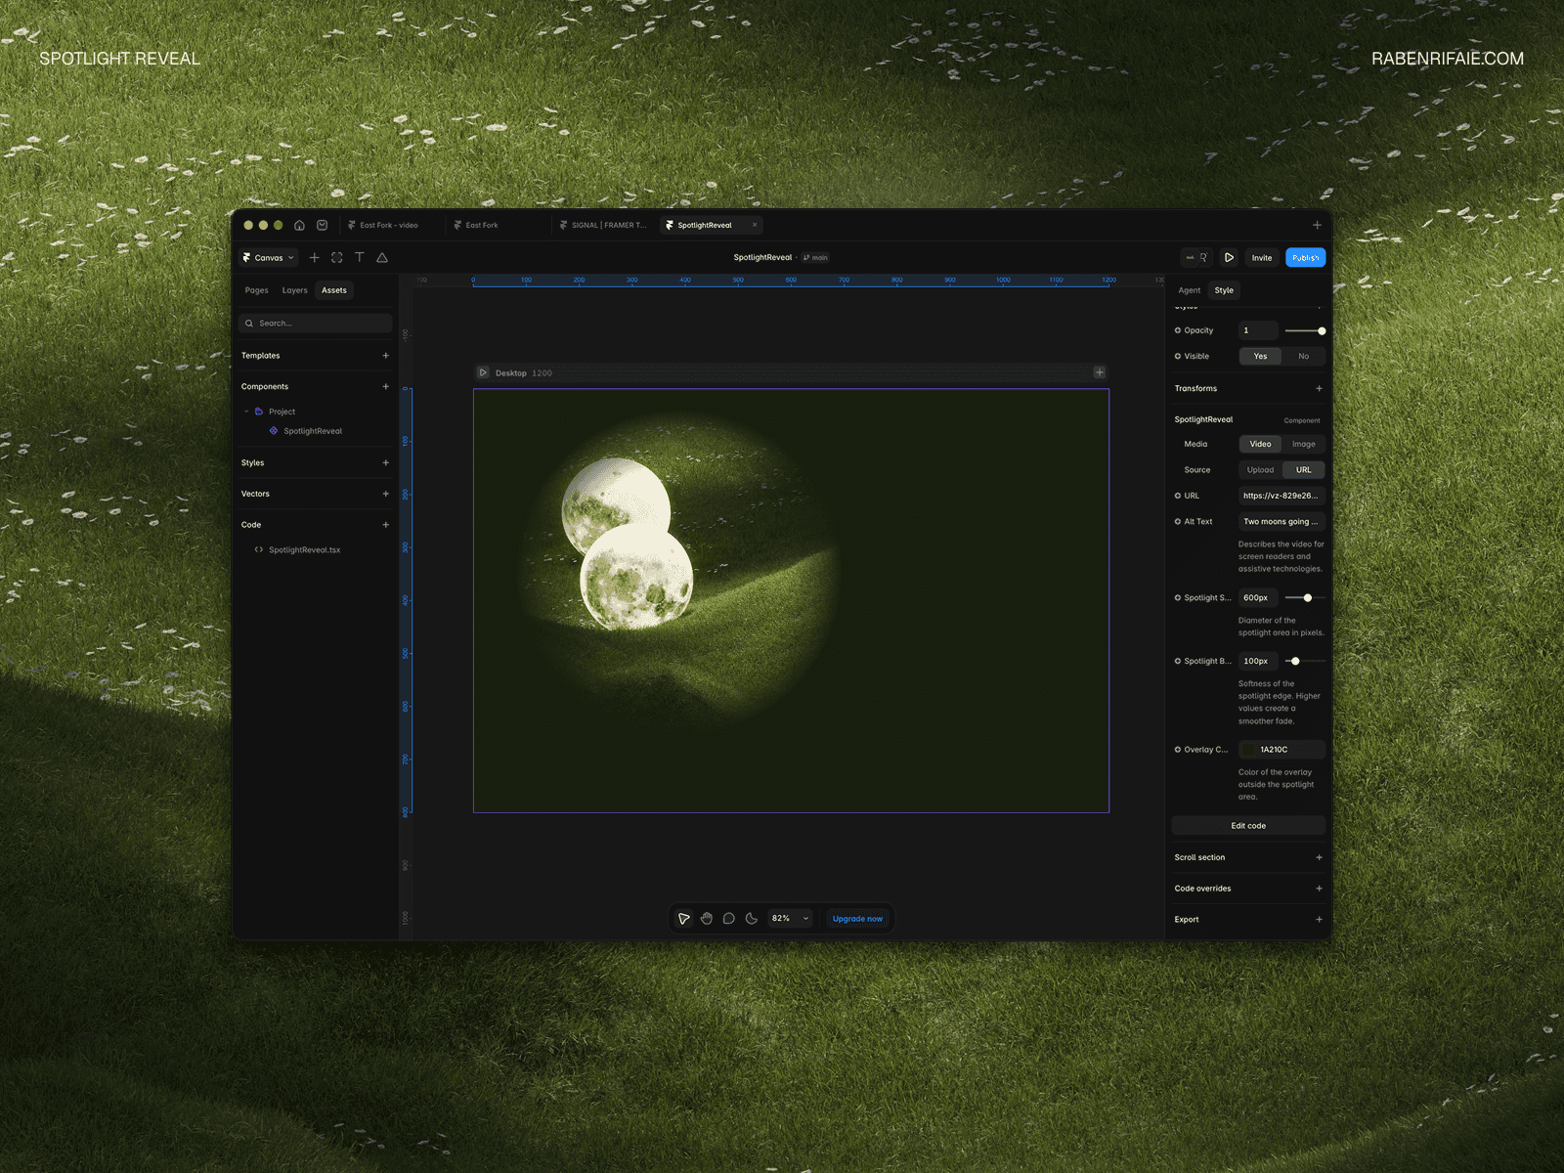
Task: Select the Text tool
Action: (359, 258)
